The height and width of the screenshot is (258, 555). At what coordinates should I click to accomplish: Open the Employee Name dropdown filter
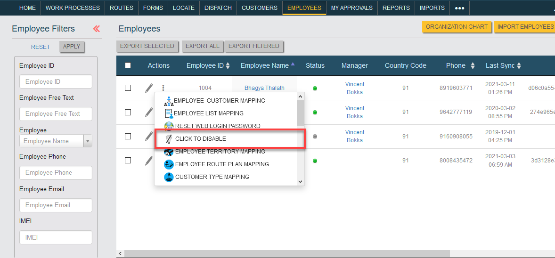88,141
